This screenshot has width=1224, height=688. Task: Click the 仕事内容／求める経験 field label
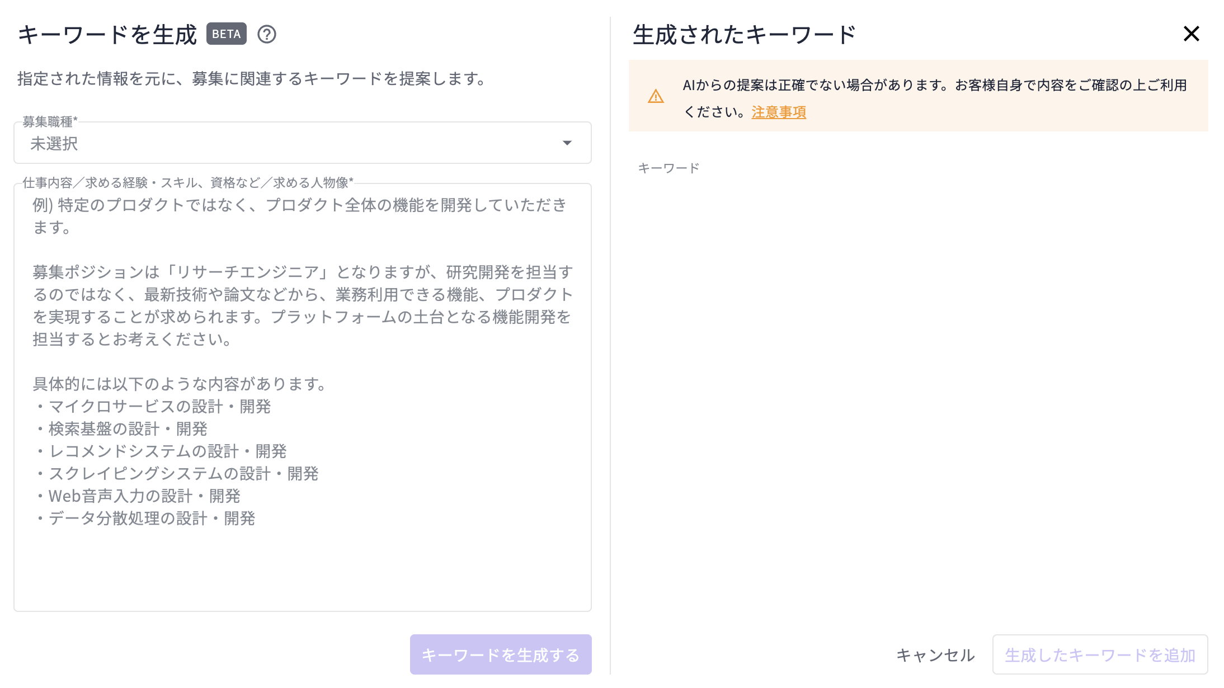click(x=188, y=181)
